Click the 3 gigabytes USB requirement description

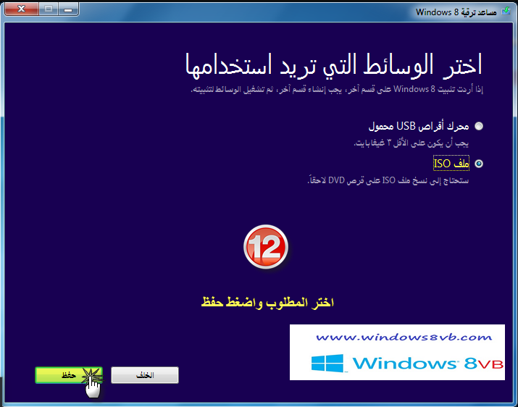(x=411, y=143)
